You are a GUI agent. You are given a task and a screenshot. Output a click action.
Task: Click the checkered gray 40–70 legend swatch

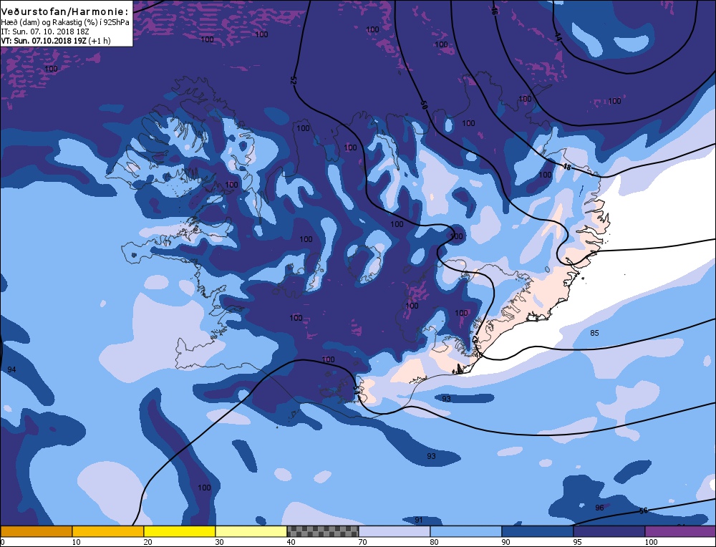tap(323, 531)
